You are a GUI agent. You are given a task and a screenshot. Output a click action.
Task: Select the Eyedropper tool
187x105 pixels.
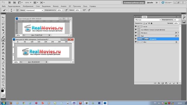click(3, 33)
